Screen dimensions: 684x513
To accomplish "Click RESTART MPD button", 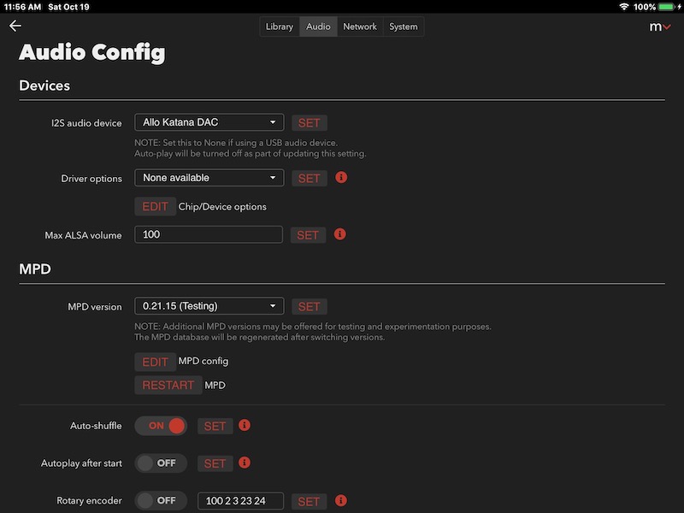I will tap(168, 386).
